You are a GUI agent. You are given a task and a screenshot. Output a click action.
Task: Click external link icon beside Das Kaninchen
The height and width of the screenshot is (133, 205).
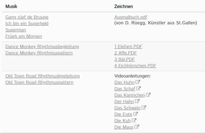(x=148, y=95)
